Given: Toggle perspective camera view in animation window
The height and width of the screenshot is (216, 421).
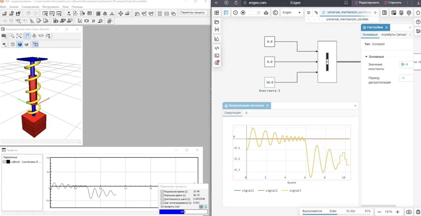Looking at the screenshot, I should point(35,44).
